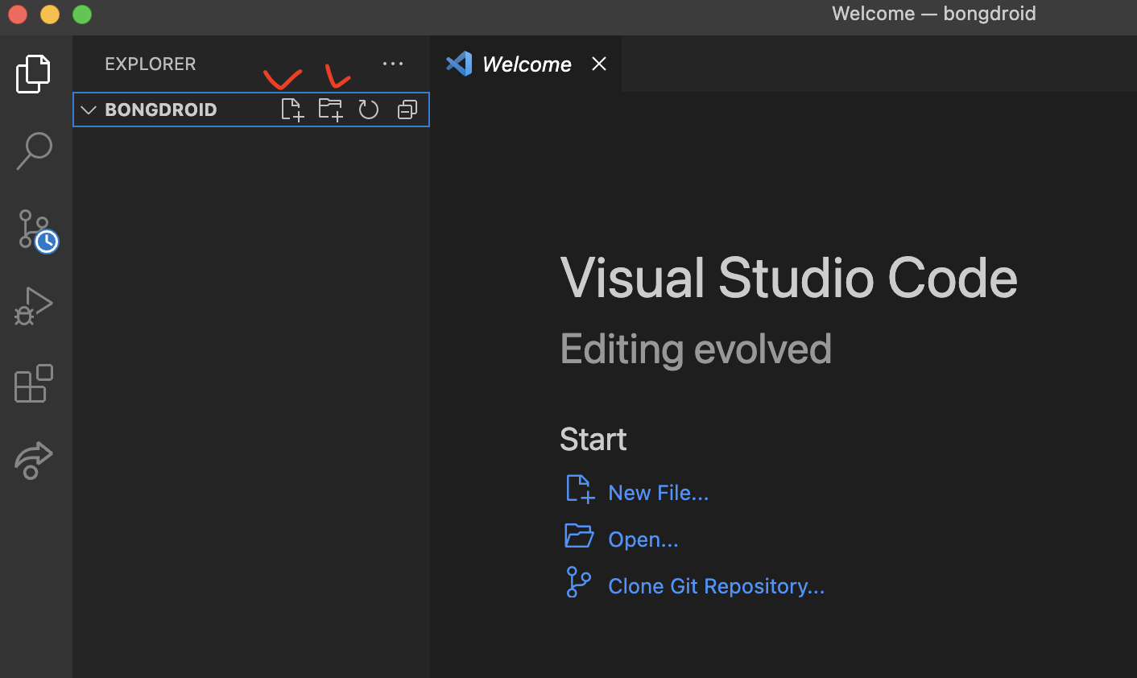The width and height of the screenshot is (1137, 678).
Task: Open the Explorer view in activity bar
Action: pyautogui.click(x=33, y=74)
